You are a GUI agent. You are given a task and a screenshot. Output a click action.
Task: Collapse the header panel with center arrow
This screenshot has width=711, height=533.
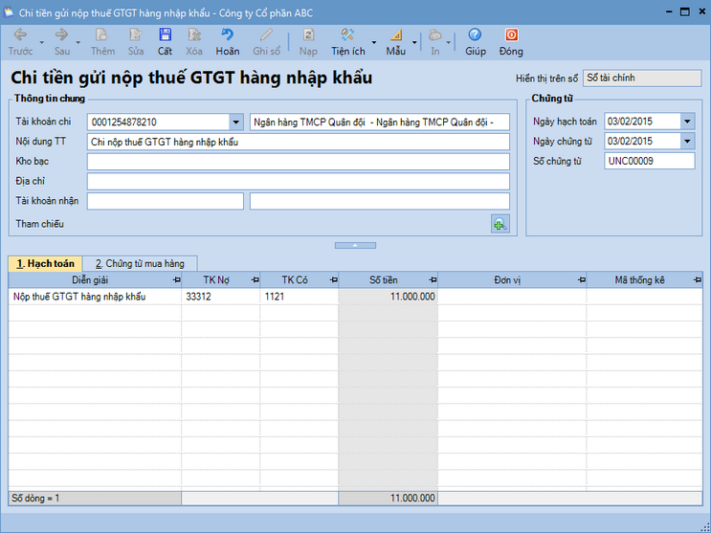click(x=356, y=245)
